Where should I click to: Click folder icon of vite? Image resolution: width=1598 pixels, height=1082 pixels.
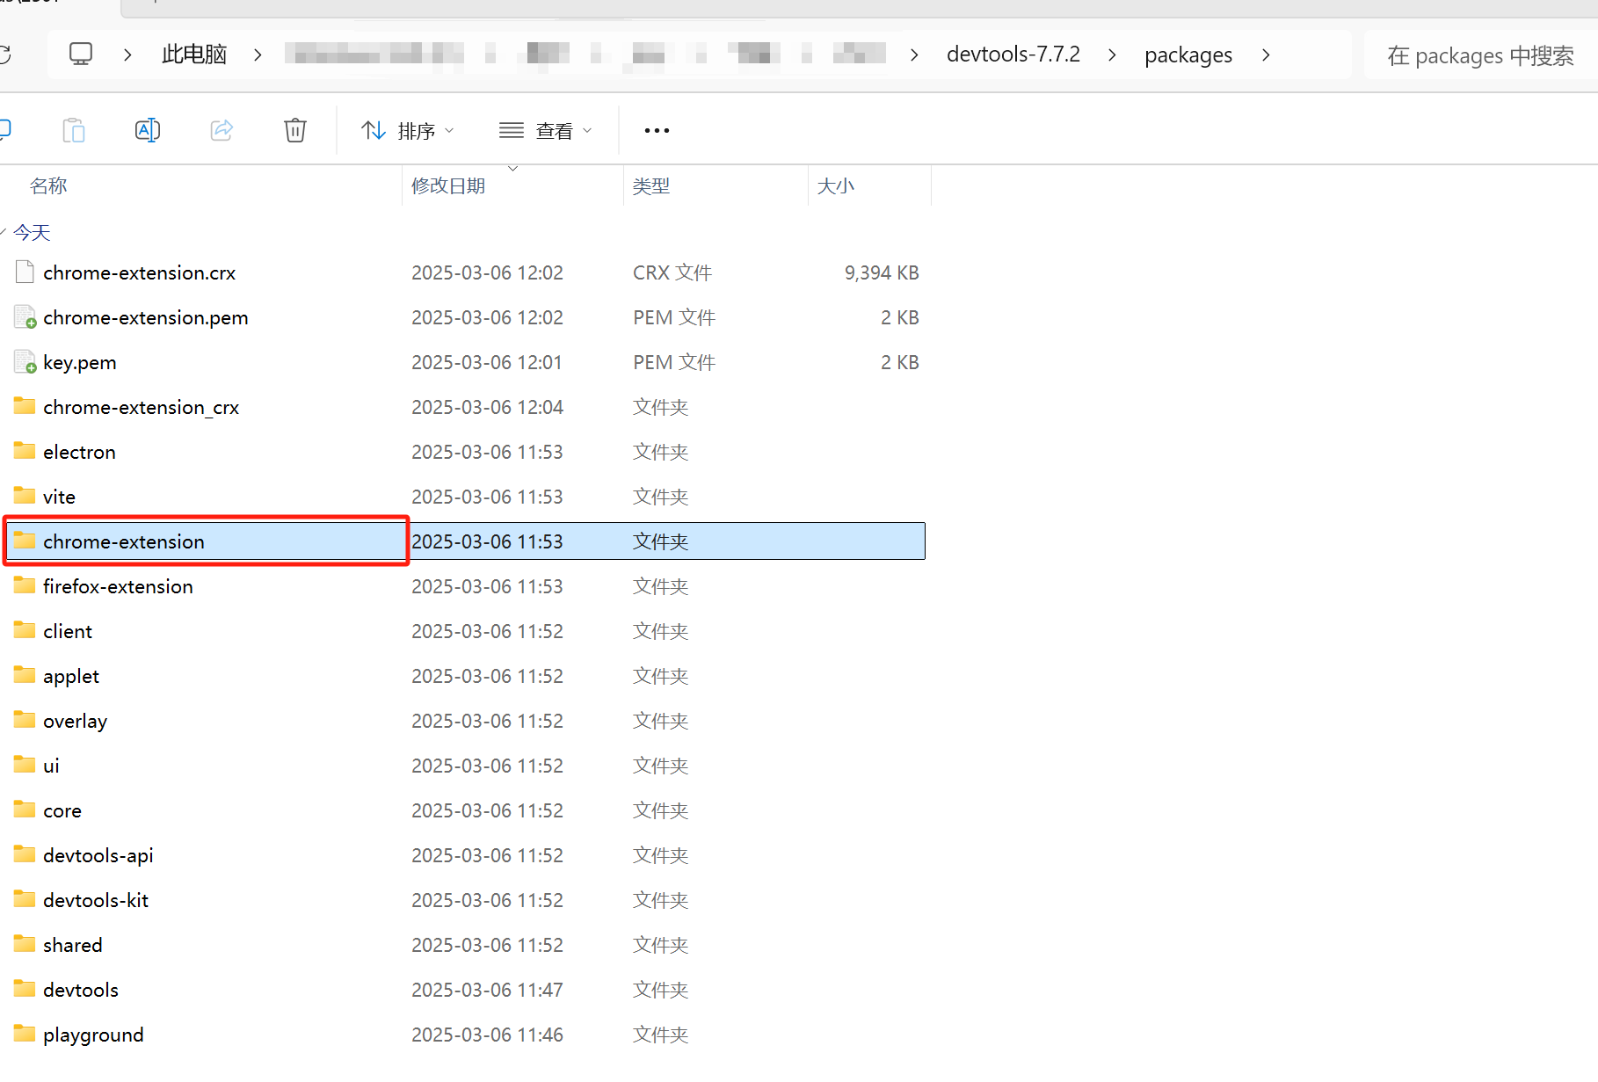[25, 495]
